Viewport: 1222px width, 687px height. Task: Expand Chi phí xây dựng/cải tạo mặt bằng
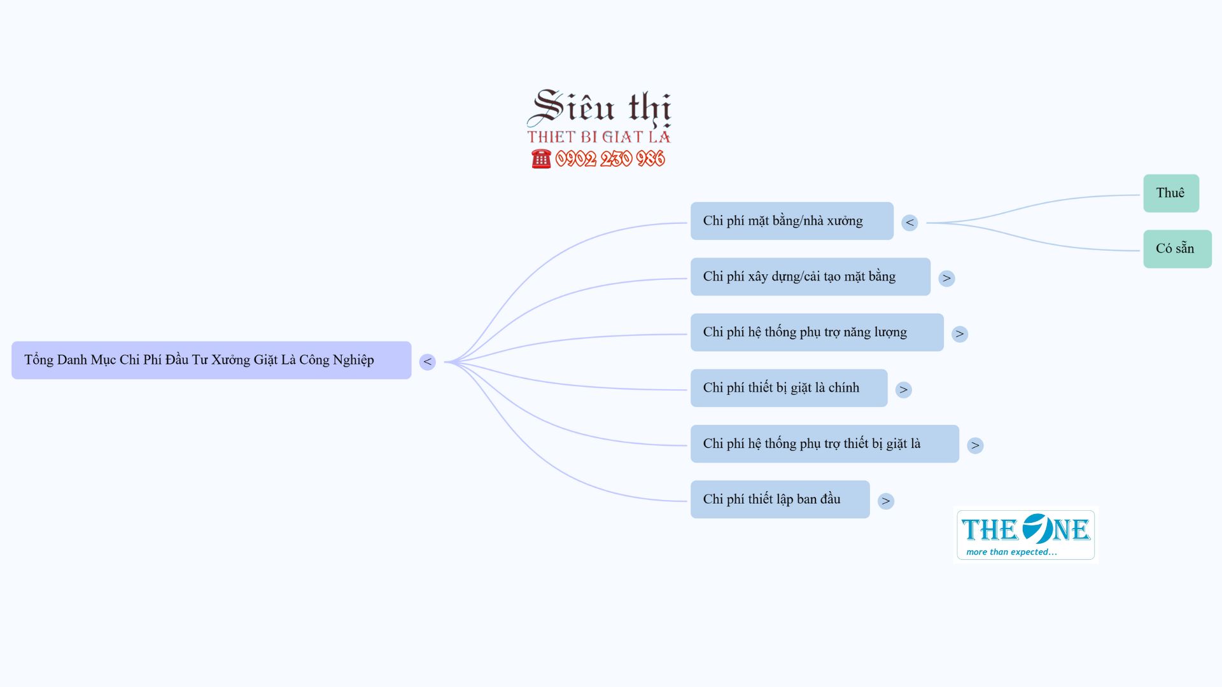[x=946, y=278]
